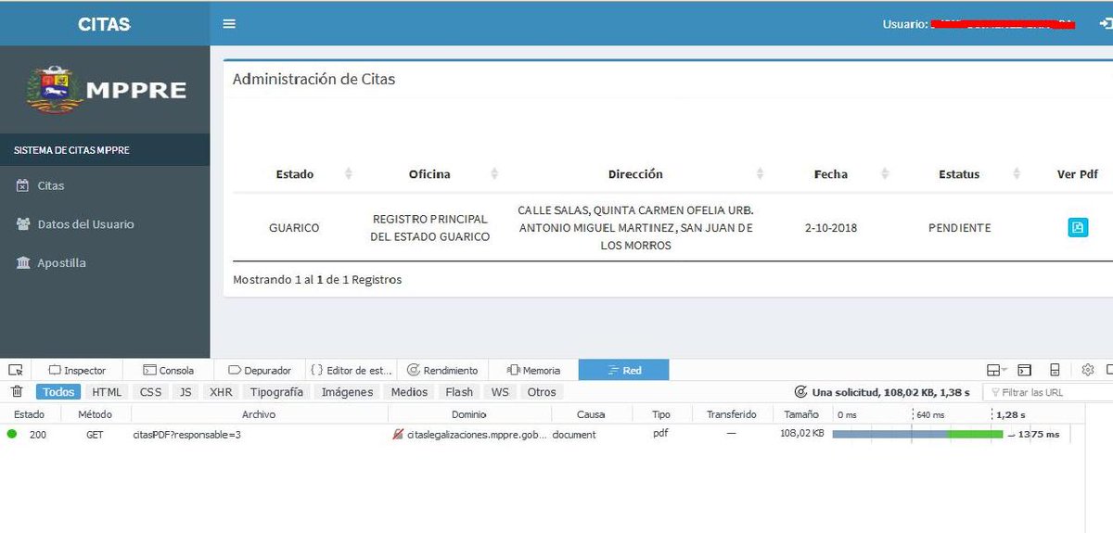Filter network requests by Otros
The image size is (1113, 533).
[x=542, y=392]
